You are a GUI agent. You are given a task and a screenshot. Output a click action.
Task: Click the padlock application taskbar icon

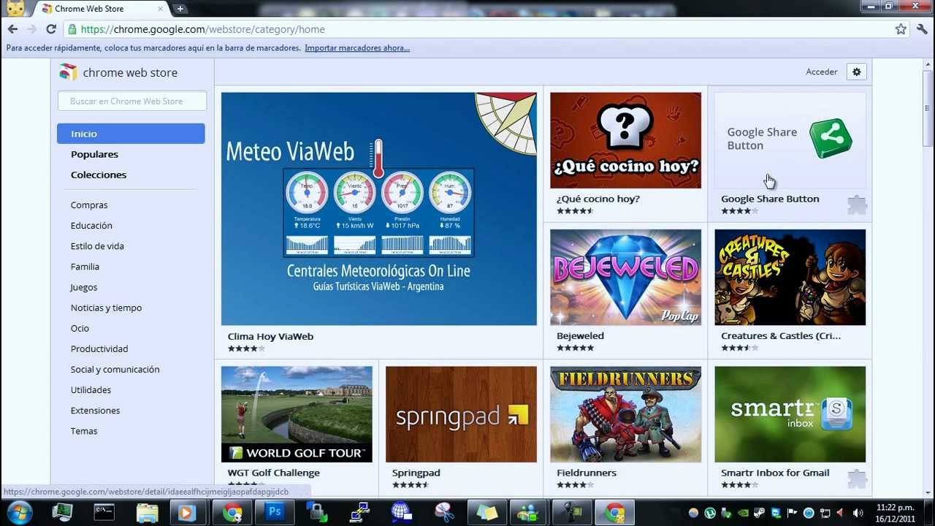[x=317, y=512]
